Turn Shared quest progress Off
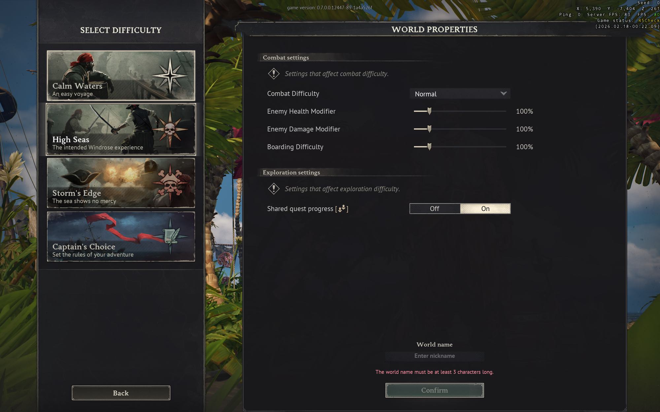Viewport: 660px width, 412px height. click(x=435, y=209)
